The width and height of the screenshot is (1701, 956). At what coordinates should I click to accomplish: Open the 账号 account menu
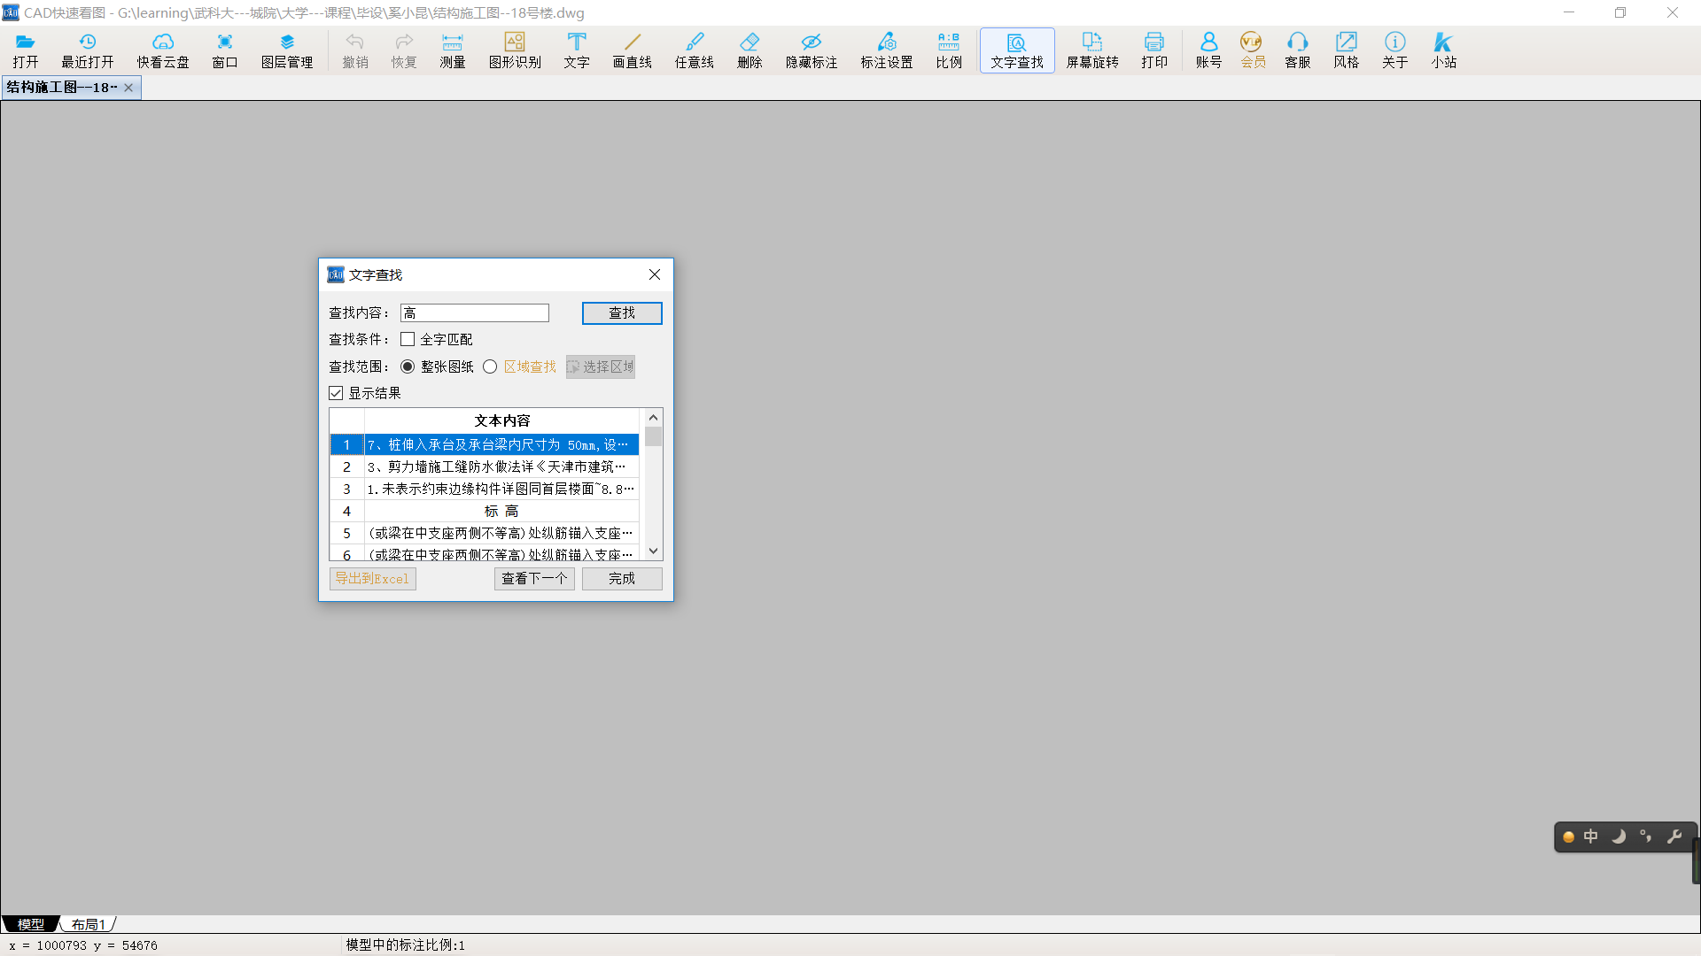(x=1208, y=50)
